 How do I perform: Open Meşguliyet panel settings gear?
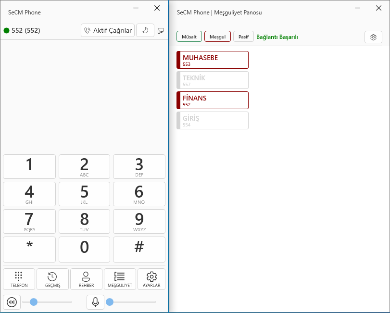point(373,37)
